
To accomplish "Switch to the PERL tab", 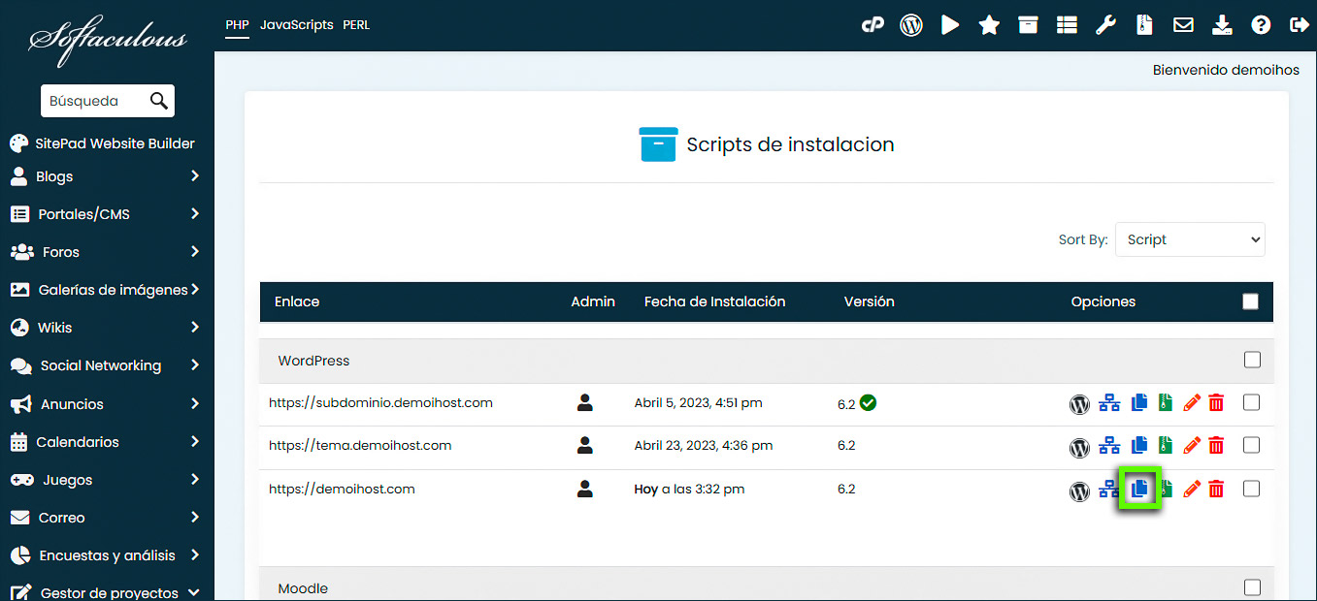I will click(x=356, y=25).
